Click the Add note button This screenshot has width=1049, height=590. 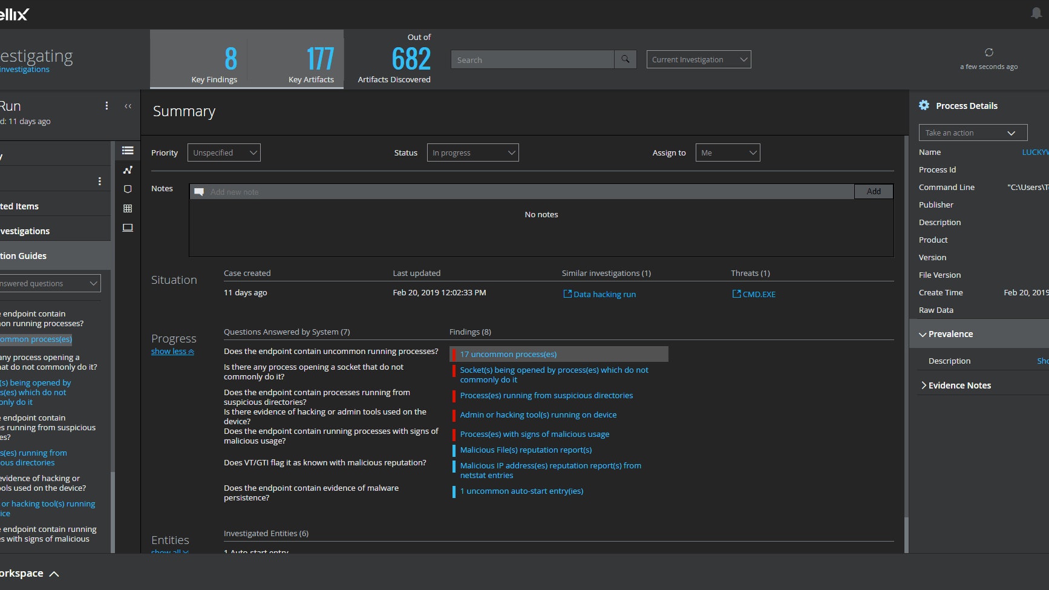click(873, 192)
